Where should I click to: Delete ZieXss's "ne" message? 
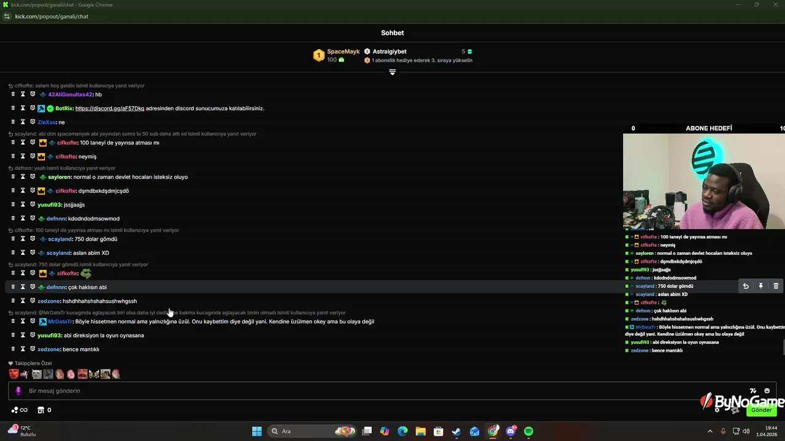(13, 122)
